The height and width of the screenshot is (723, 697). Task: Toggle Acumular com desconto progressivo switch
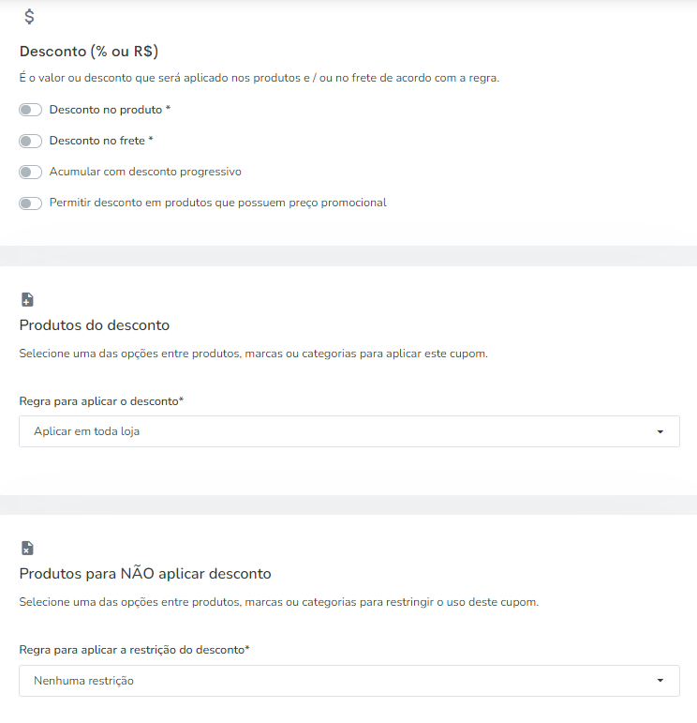[x=30, y=172]
